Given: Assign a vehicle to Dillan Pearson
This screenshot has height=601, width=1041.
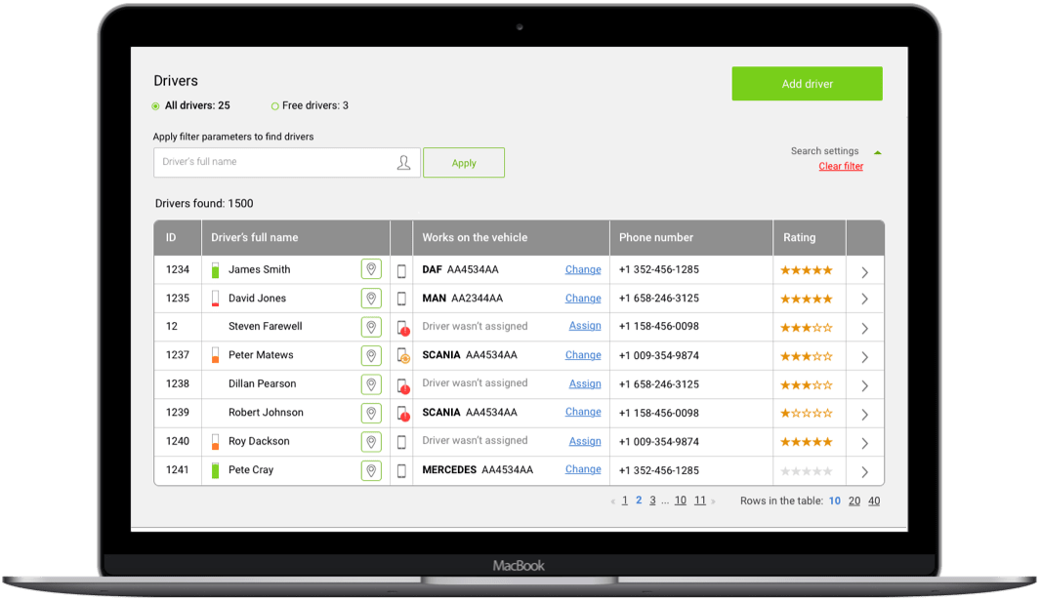Looking at the screenshot, I should pos(585,383).
